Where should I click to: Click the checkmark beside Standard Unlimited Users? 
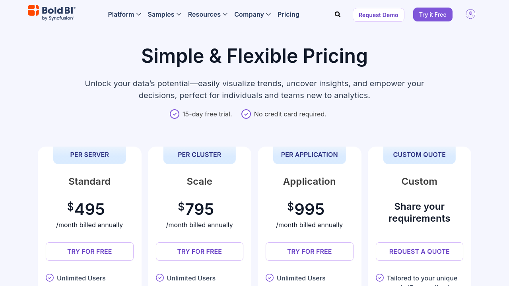50,278
